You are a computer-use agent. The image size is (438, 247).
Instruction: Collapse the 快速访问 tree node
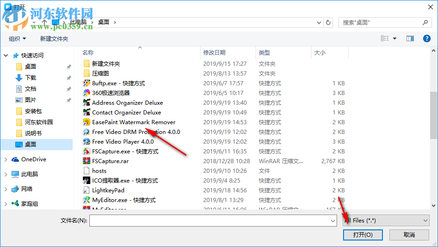(6, 56)
